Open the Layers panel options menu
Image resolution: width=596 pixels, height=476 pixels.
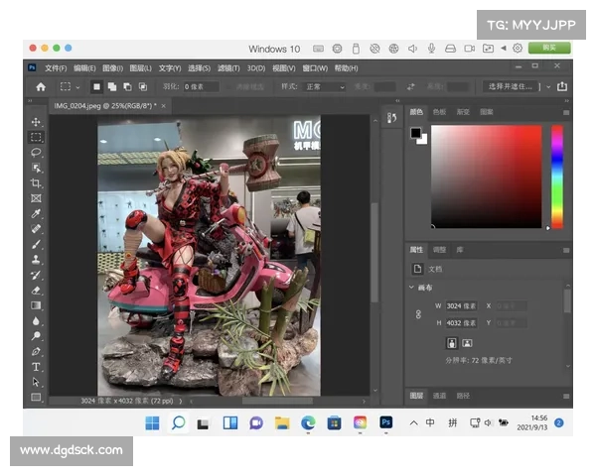tap(566, 396)
